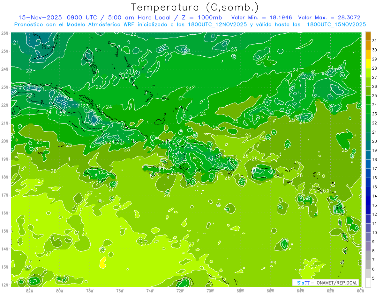This screenshot has height=295, width=383.
Task: Click the color bar label "25"
Action: (x=374, y=95)
